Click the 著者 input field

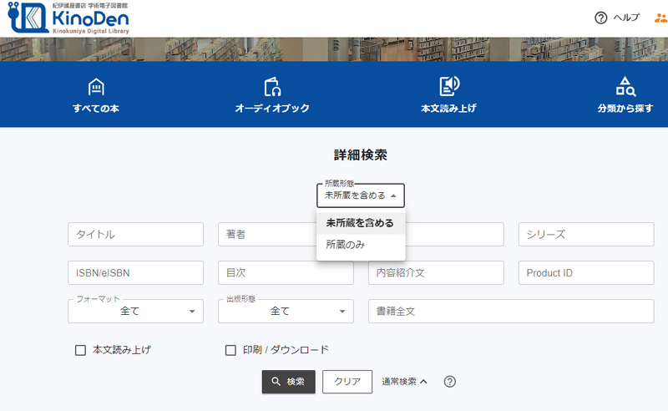[267, 234]
